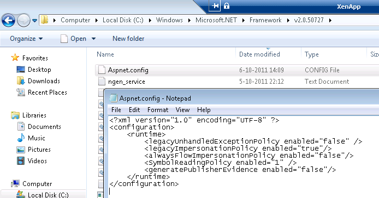The width and height of the screenshot is (379, 198).
Task: Open Desktop under Favorites
Action: coord(39,70)
